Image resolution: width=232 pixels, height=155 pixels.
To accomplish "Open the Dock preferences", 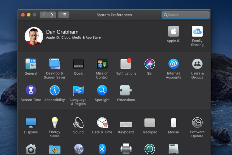I will click(79, 64).
